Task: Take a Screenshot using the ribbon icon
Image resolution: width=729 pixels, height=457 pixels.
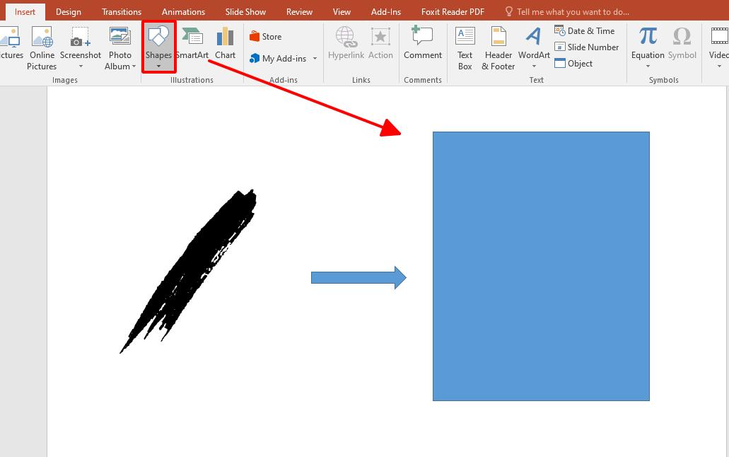Action: click(x=80, y=42)
